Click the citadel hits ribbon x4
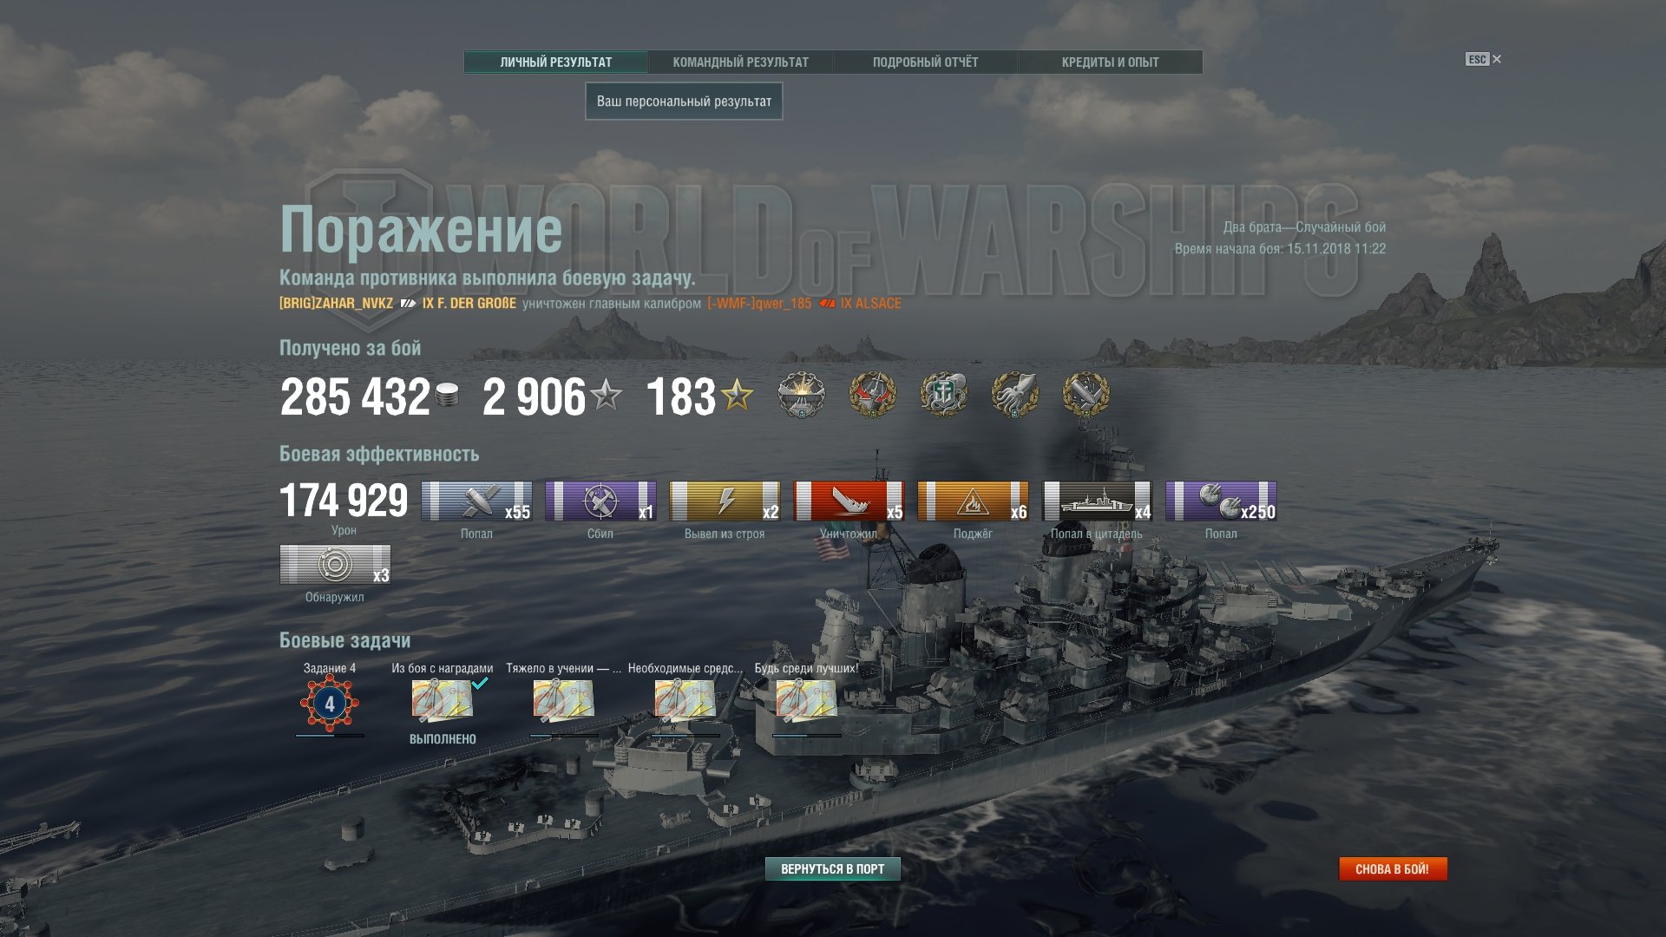 click(1097, 501)
